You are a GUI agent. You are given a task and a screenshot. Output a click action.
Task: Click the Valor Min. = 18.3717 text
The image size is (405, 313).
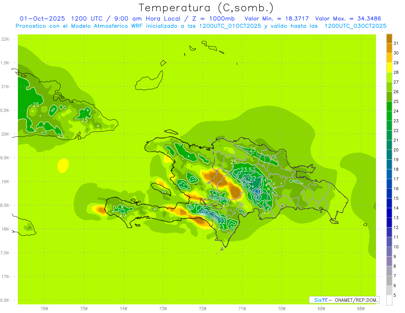pyautogui.click(x=276, y=19)
